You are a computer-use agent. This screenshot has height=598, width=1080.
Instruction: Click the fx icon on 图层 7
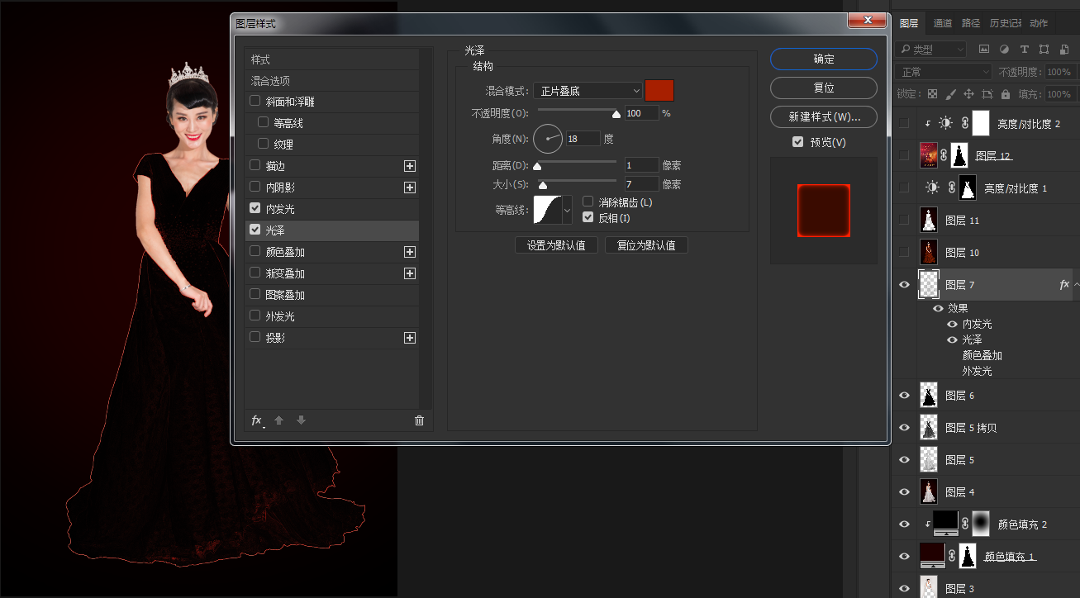(x=1064, y=284)
